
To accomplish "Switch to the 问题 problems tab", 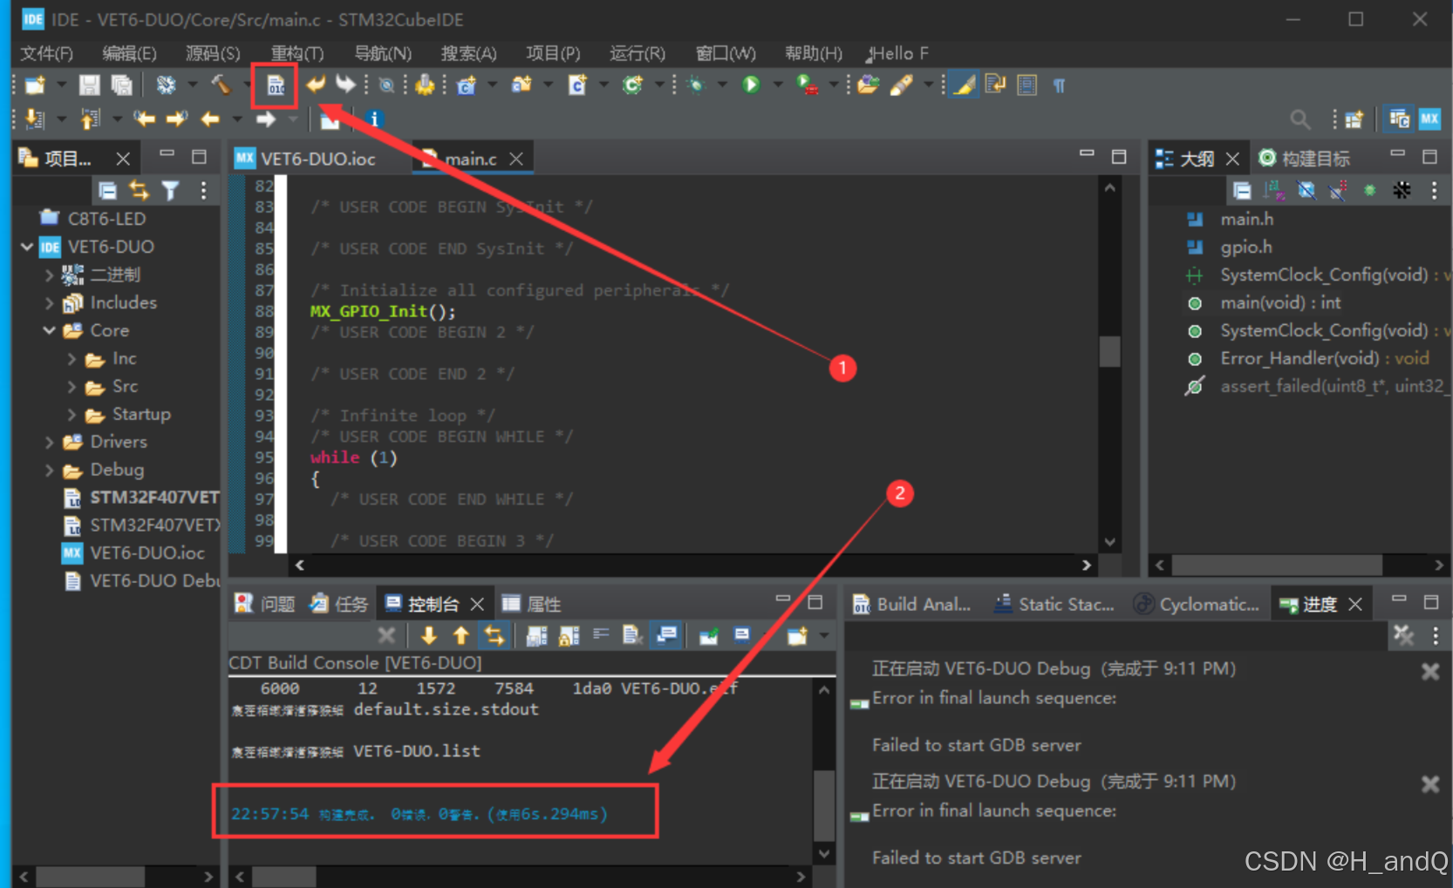I will (x=267, y=604).
